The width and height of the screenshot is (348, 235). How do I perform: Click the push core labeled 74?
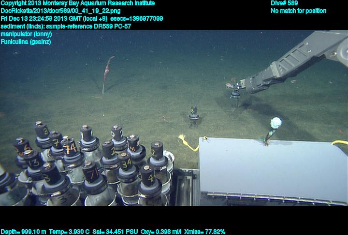(x=71, y=147)
